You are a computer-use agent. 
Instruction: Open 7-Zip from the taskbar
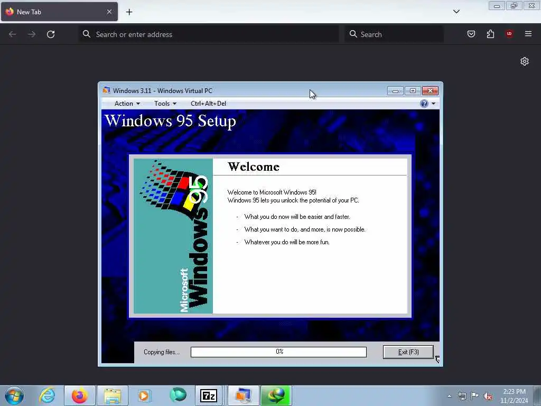point(209,395)
